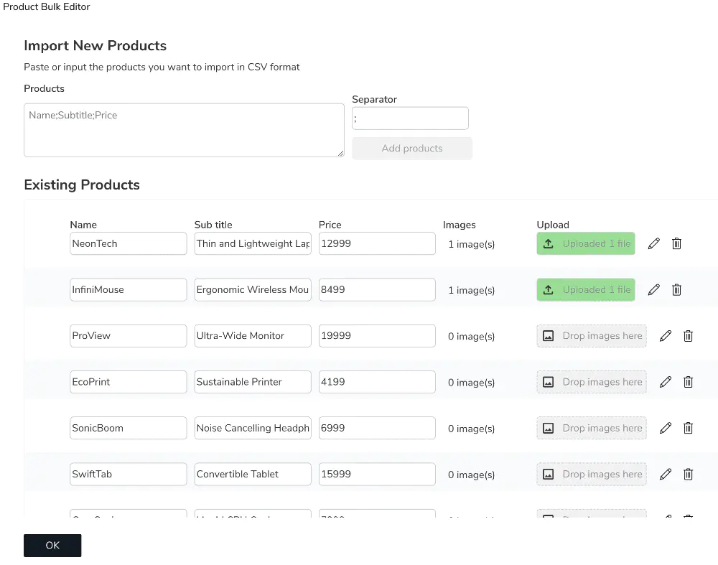Edit the NeonTech product row
This screenshot has height=565, width=718.
click(653, 243)
